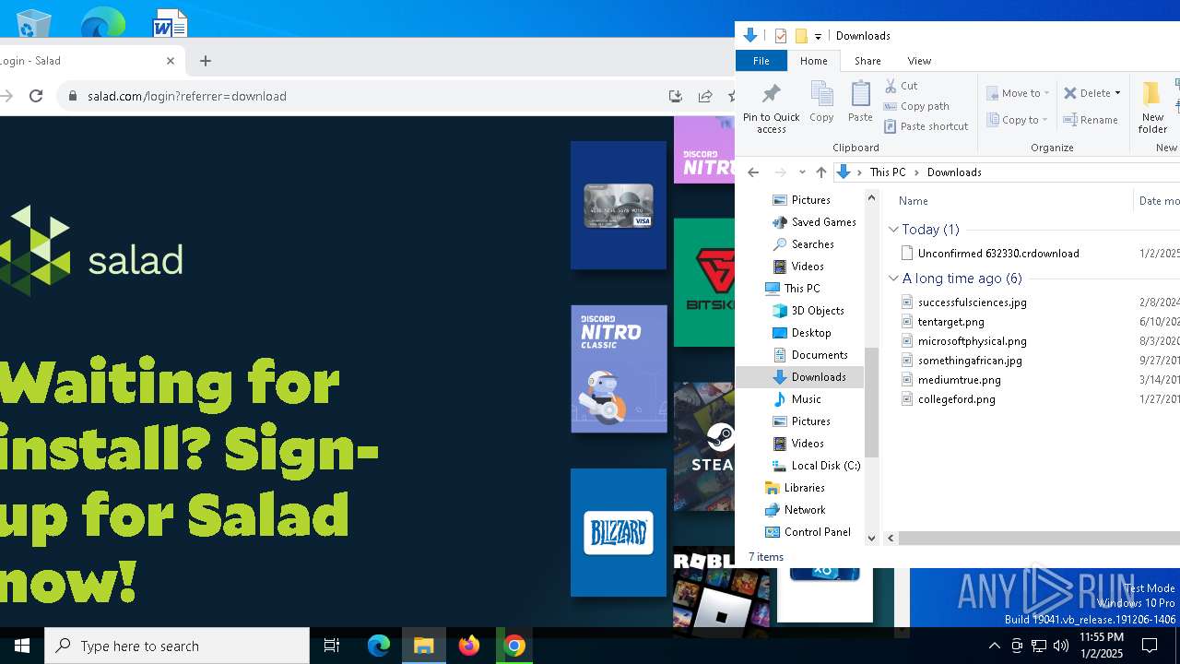
Task: Collapse the A long time ago (6) group
Action: (893, 279)
